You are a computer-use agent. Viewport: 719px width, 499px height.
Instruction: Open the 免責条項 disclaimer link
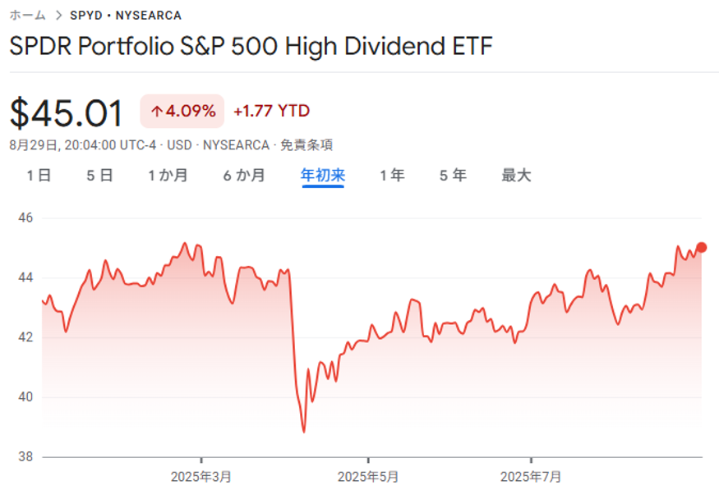pos(306,144)
